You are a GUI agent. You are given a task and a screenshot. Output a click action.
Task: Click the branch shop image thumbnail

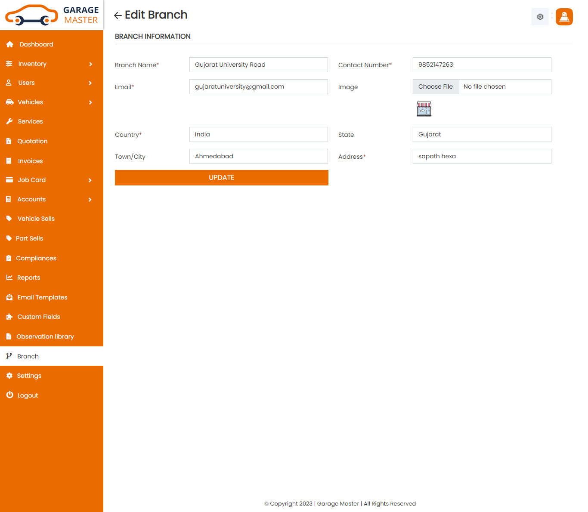click(x=424, y=109)
